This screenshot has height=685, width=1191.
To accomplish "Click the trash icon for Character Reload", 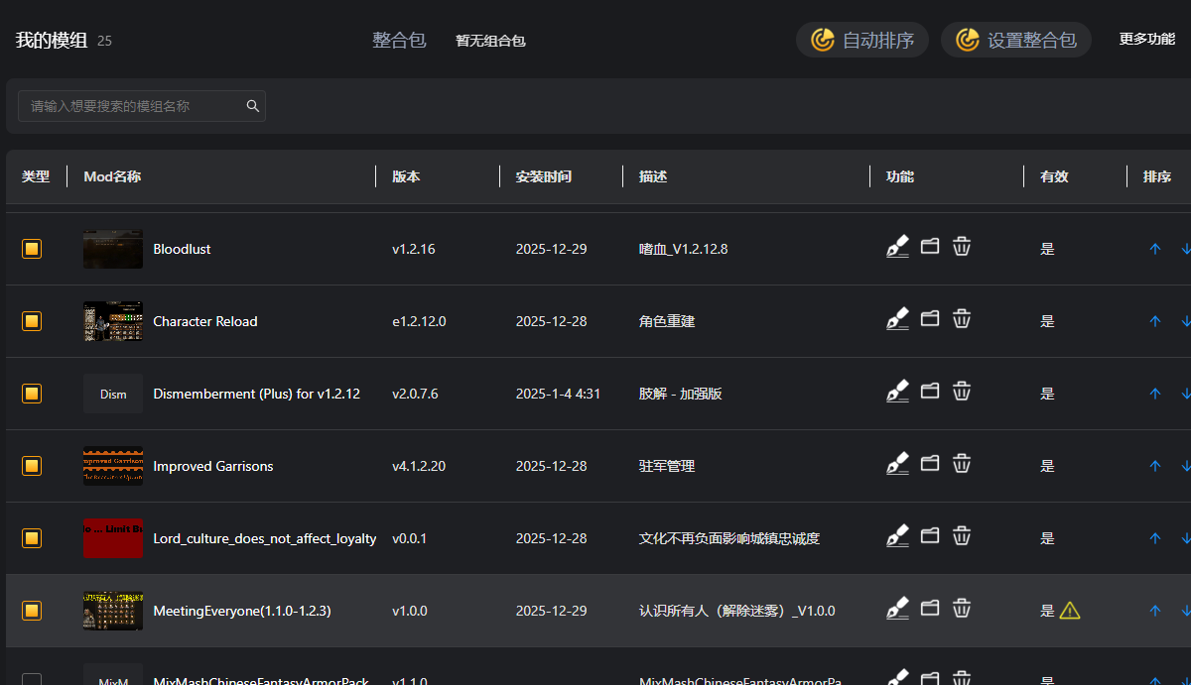I will pos(961,318).
